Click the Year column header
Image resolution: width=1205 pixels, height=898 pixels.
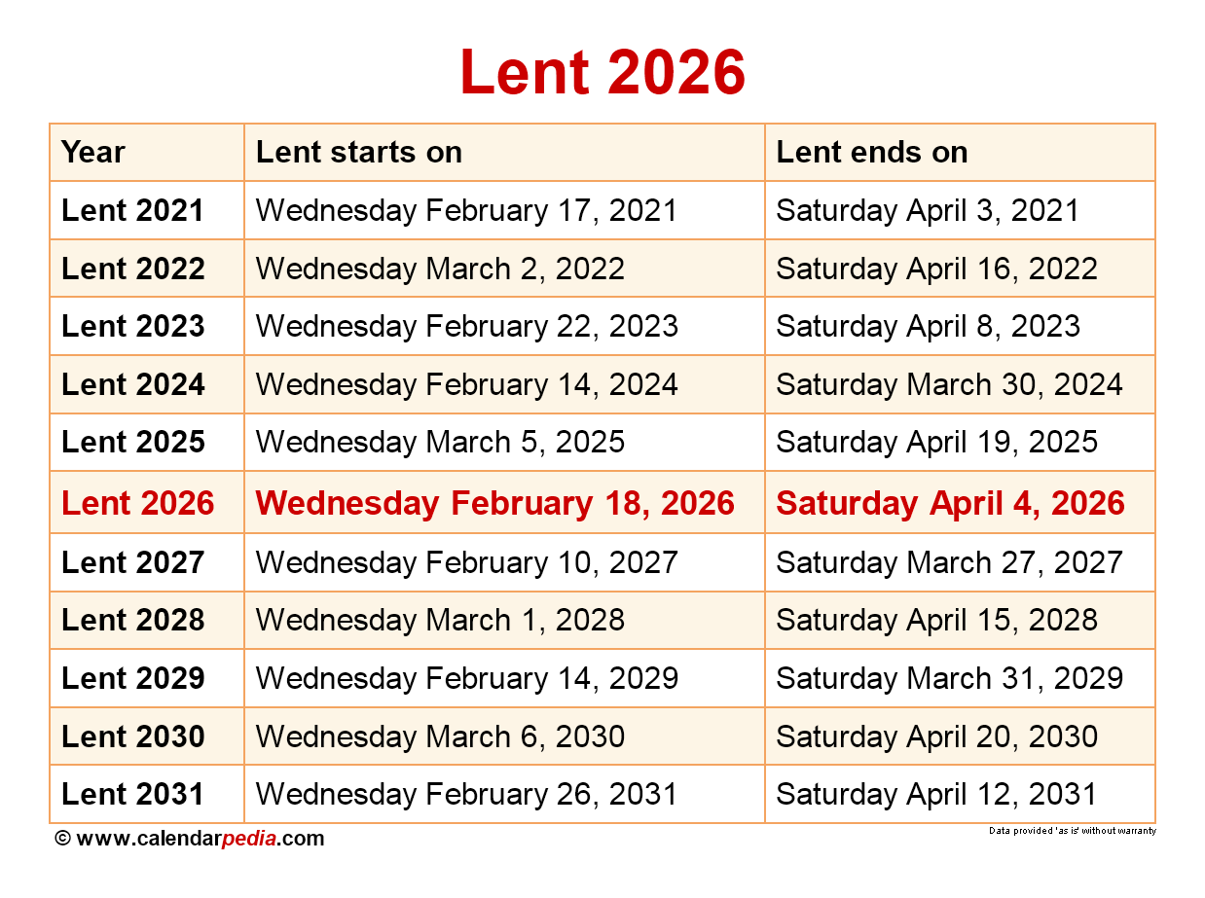pos(93,153)
